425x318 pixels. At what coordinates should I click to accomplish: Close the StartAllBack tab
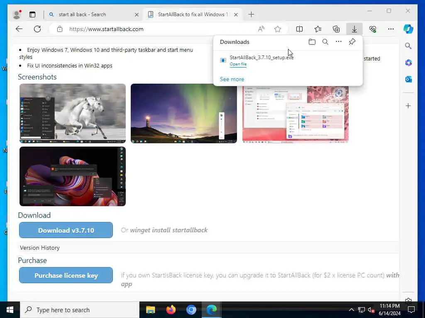click(236, 14)
